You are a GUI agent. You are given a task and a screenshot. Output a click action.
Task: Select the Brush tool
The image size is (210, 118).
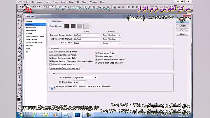tap(20, 44)
